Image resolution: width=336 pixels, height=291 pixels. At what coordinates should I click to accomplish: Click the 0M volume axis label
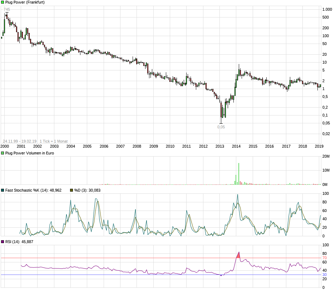[325, 184]
